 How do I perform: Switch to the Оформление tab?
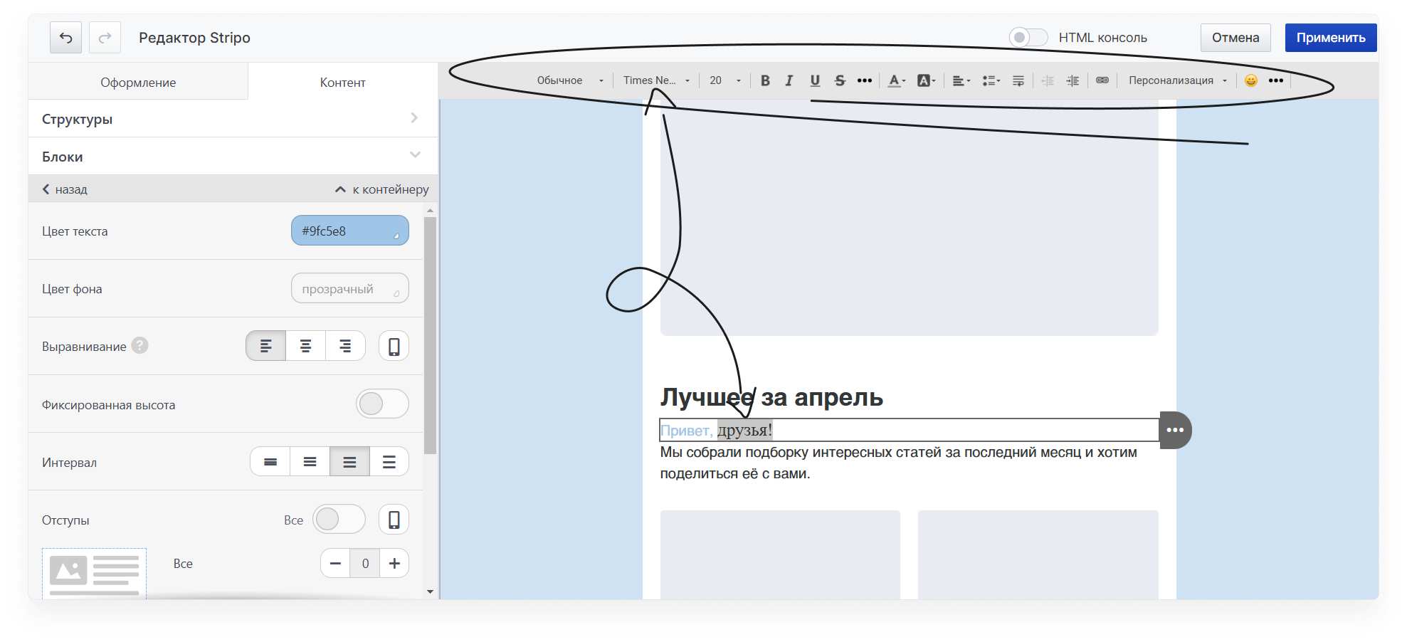click(138, 83)
